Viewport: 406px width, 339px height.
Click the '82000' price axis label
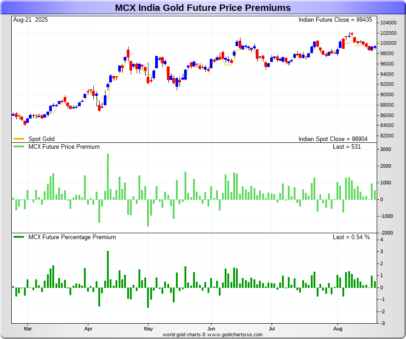pos(387,136)
